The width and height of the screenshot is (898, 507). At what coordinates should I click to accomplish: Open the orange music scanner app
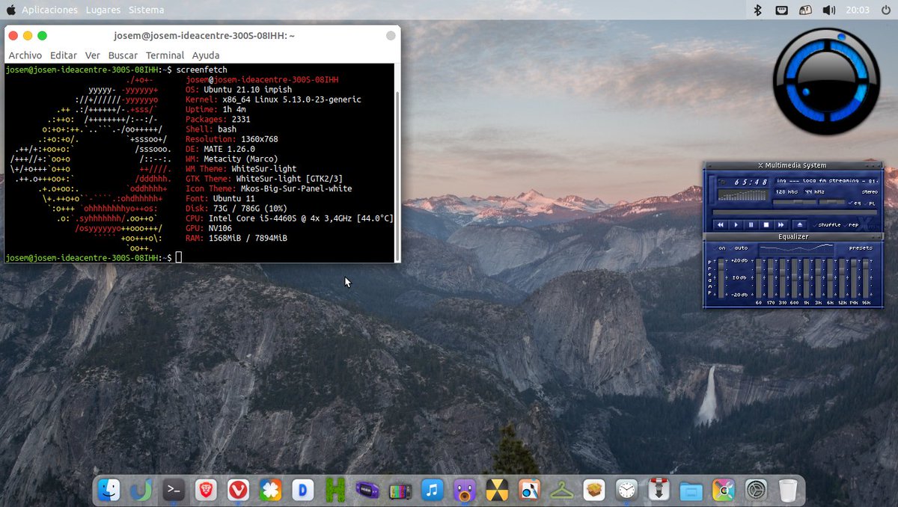pyautogui.click(x=529, y=491)
